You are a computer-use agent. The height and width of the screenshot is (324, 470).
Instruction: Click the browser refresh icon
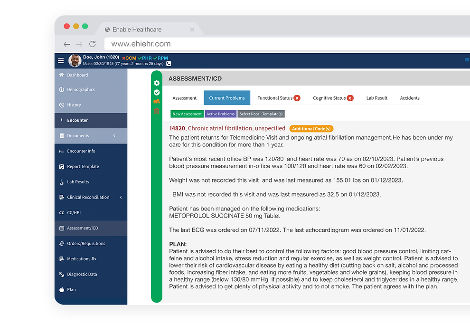tap(93, 44)
